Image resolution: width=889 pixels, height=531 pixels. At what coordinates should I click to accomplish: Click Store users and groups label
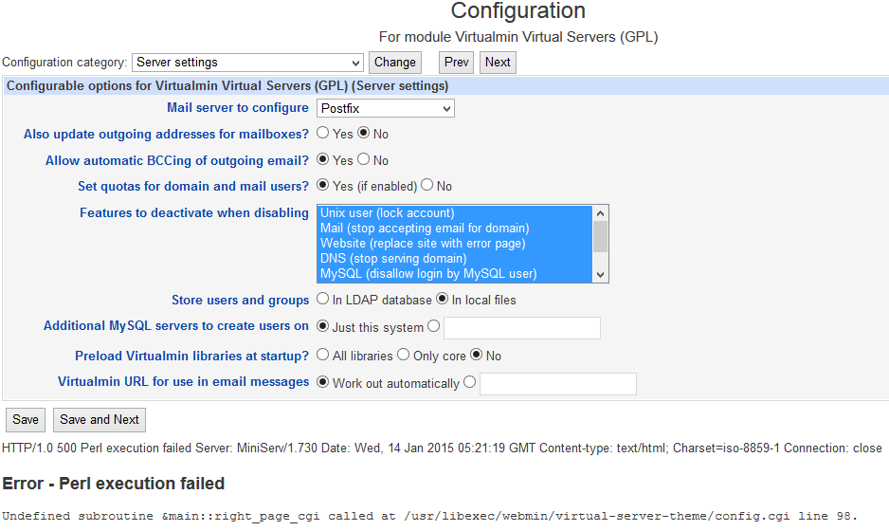click(x=241, y=300)
